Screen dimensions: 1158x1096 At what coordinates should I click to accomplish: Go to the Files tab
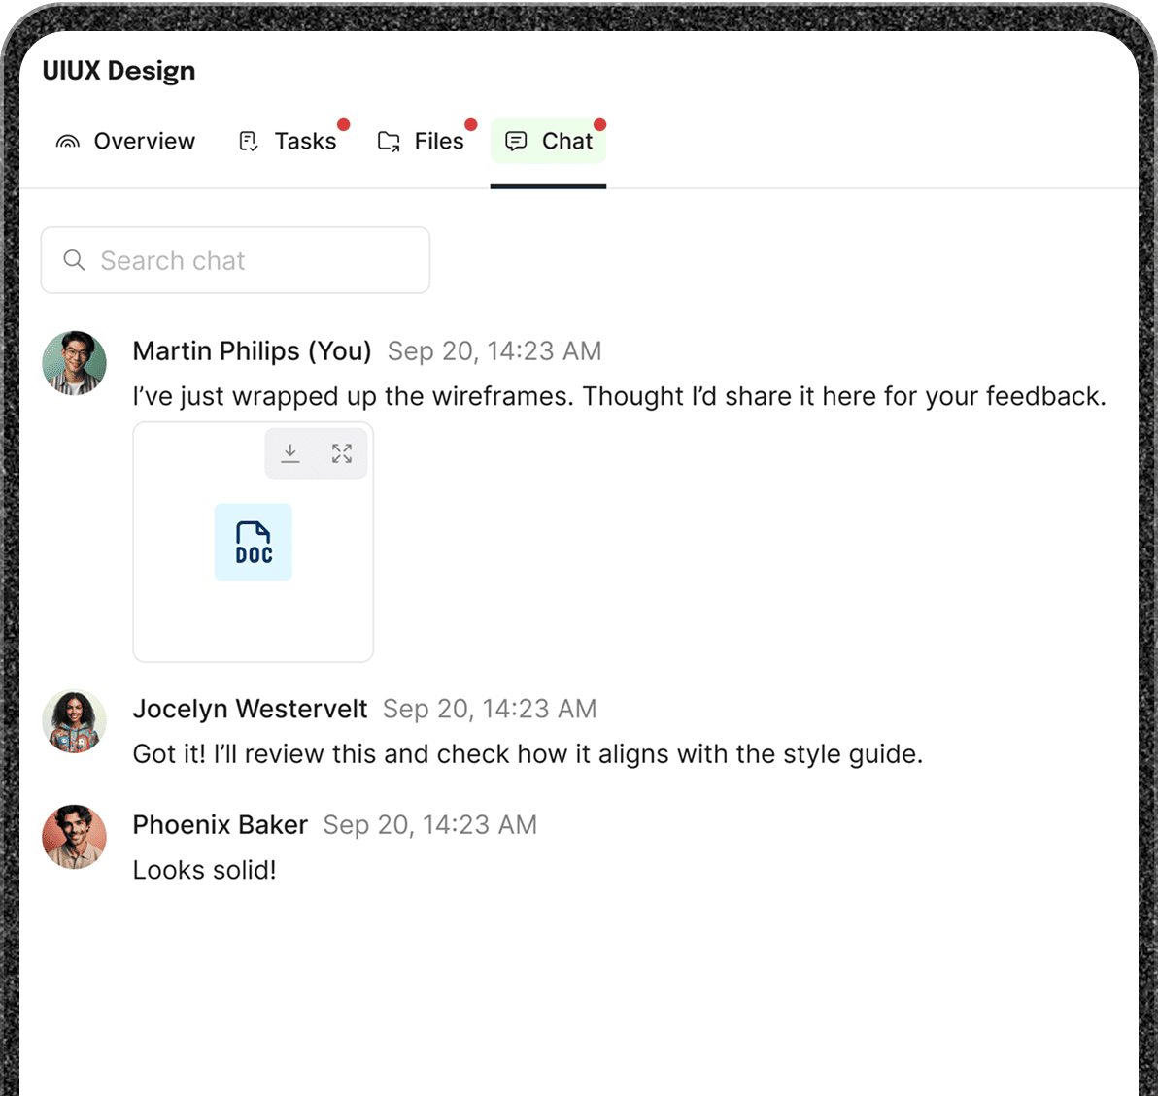click(x=422, y=142)
